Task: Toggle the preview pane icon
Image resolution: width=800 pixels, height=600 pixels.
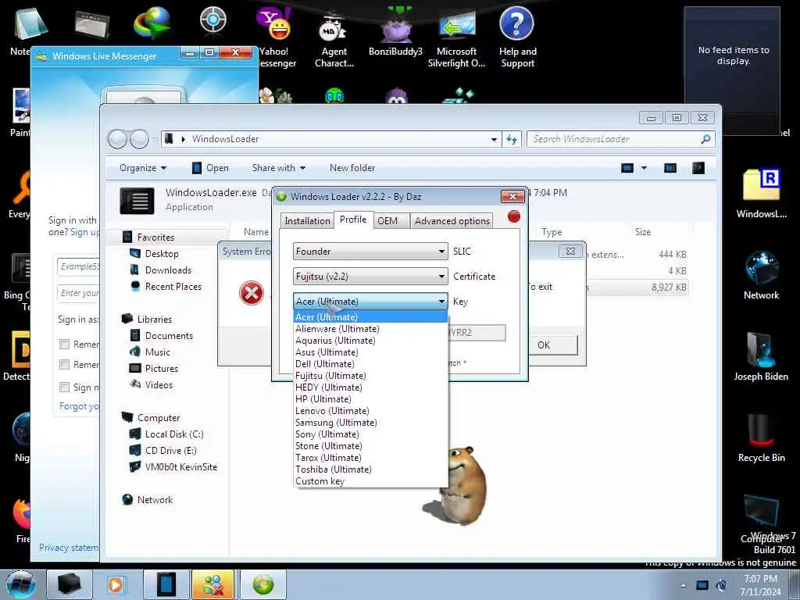Action: point(670,168)
